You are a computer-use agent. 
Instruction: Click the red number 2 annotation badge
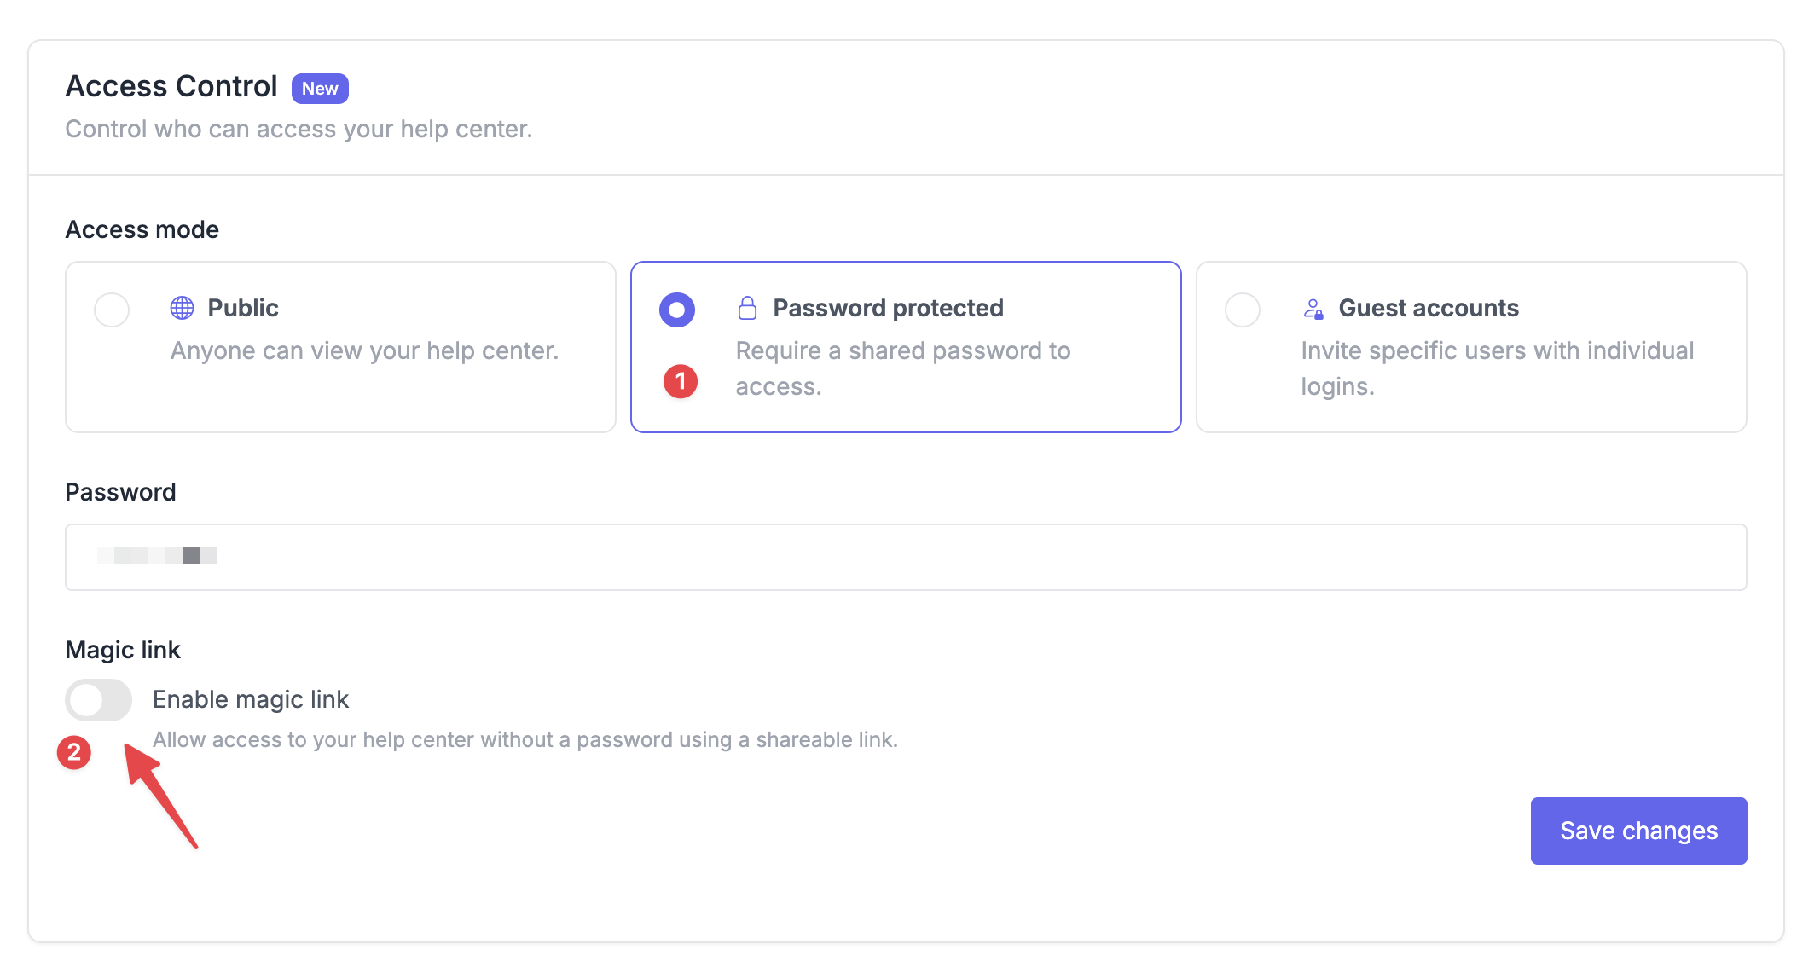(x=74, y=752)
